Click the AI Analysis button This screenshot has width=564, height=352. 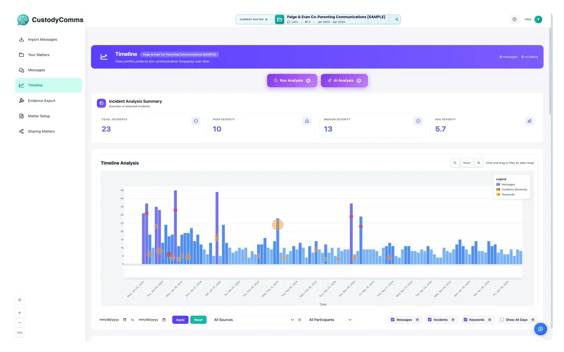pyautogui.click(x=344, y=81)
